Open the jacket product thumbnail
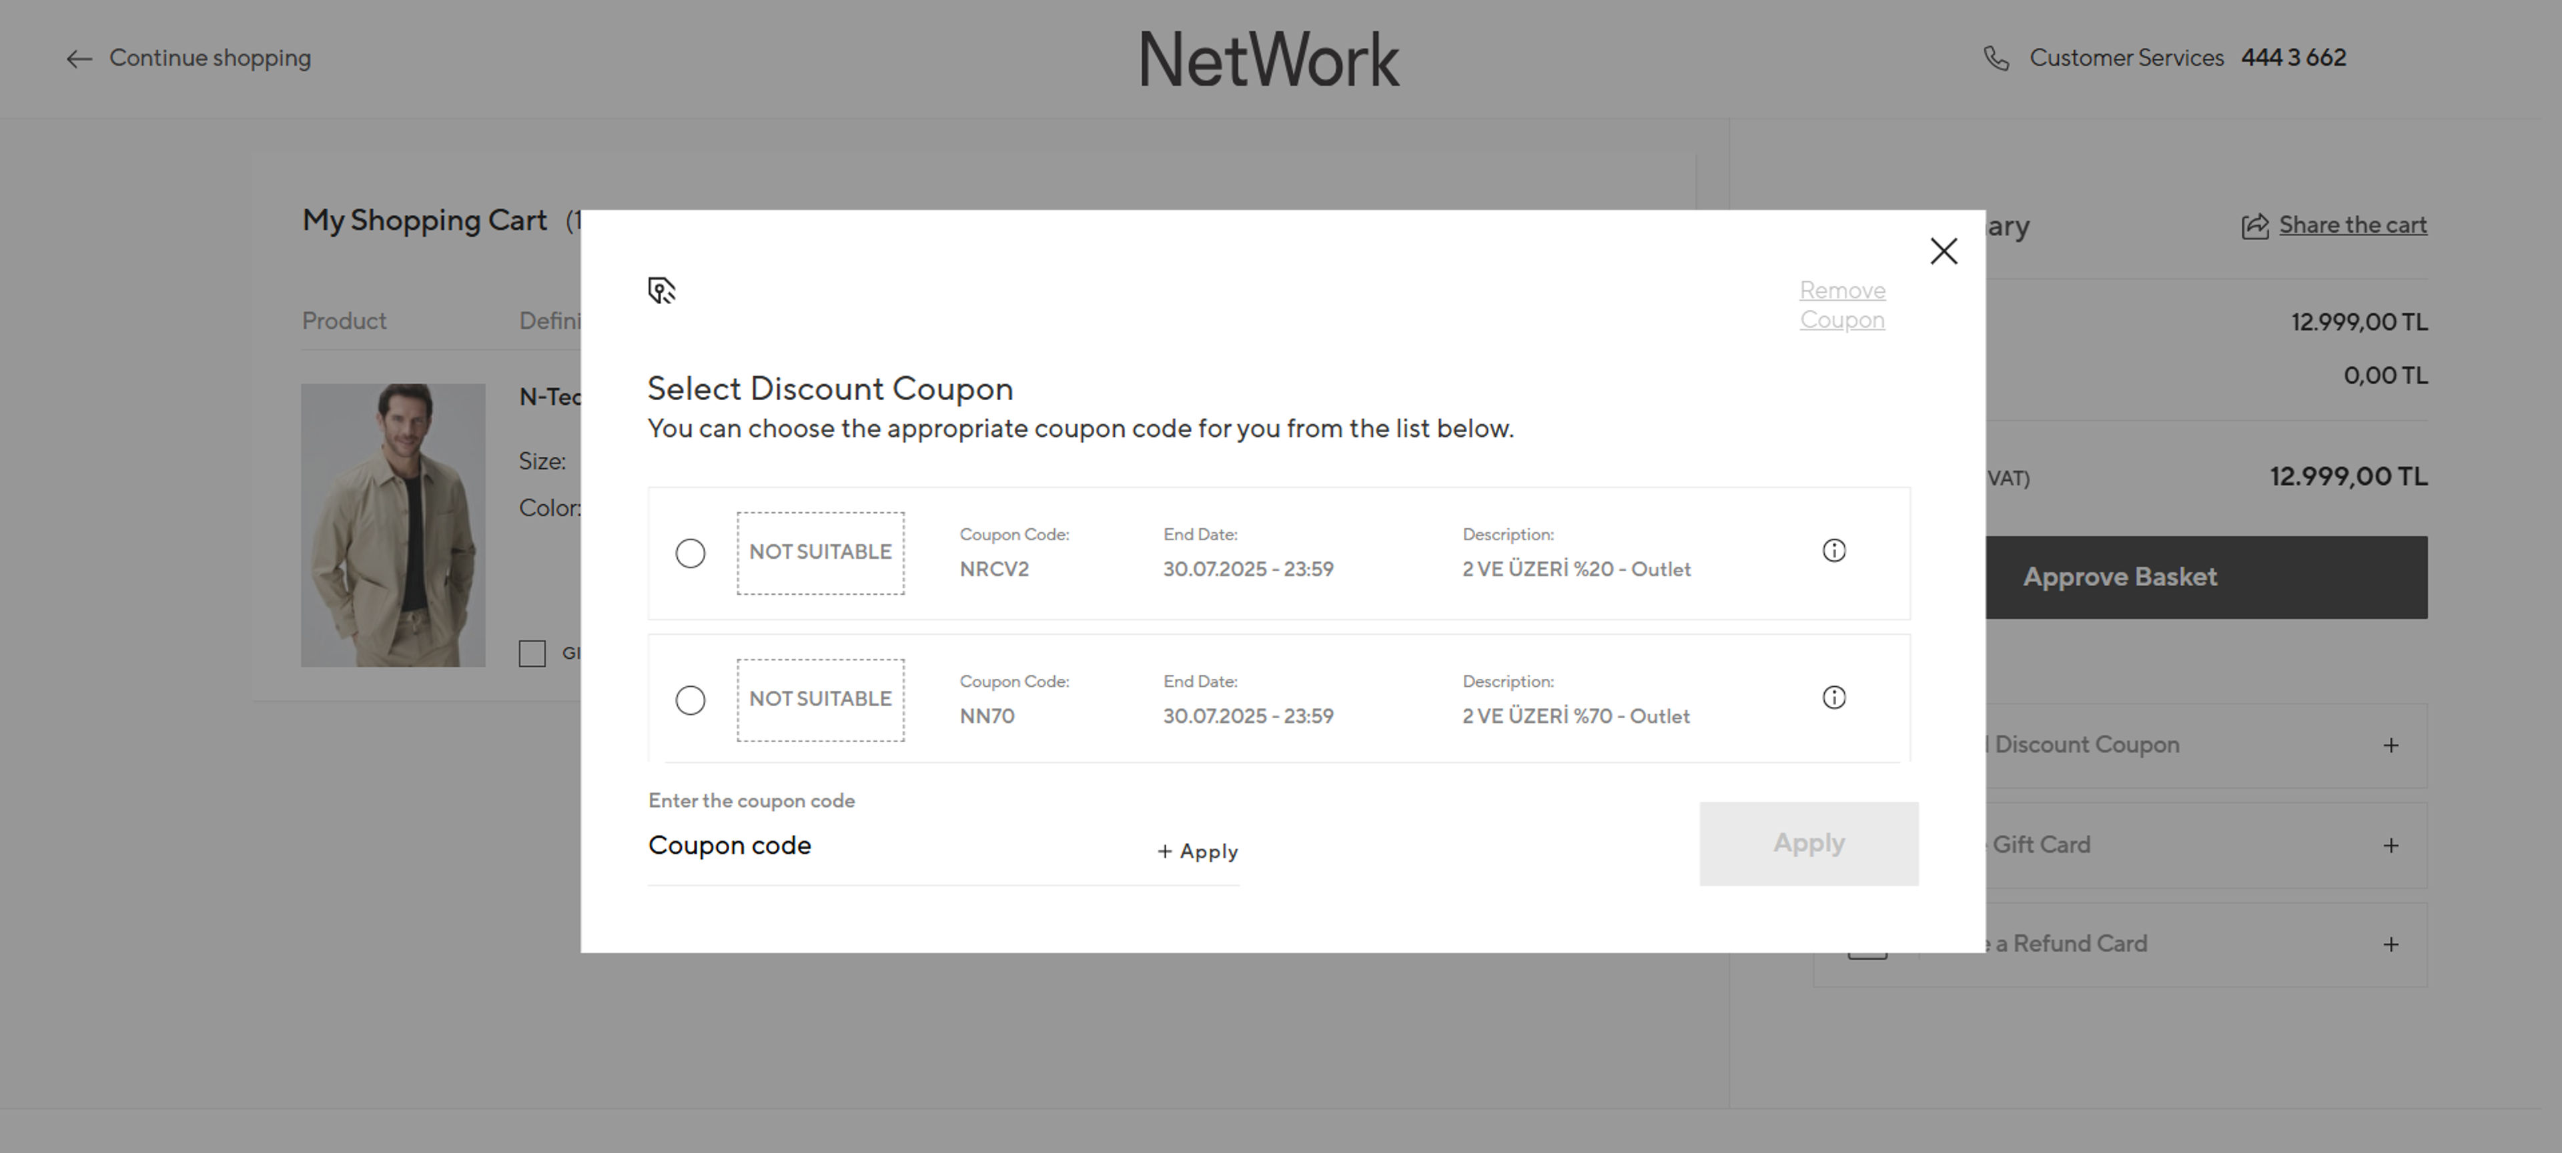This screenshot has height=1153, width=2562. pos(393,525)
